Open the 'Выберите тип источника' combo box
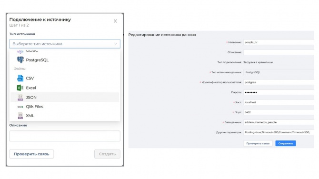This screenshot has width=319, height=179. pos(65,44)
